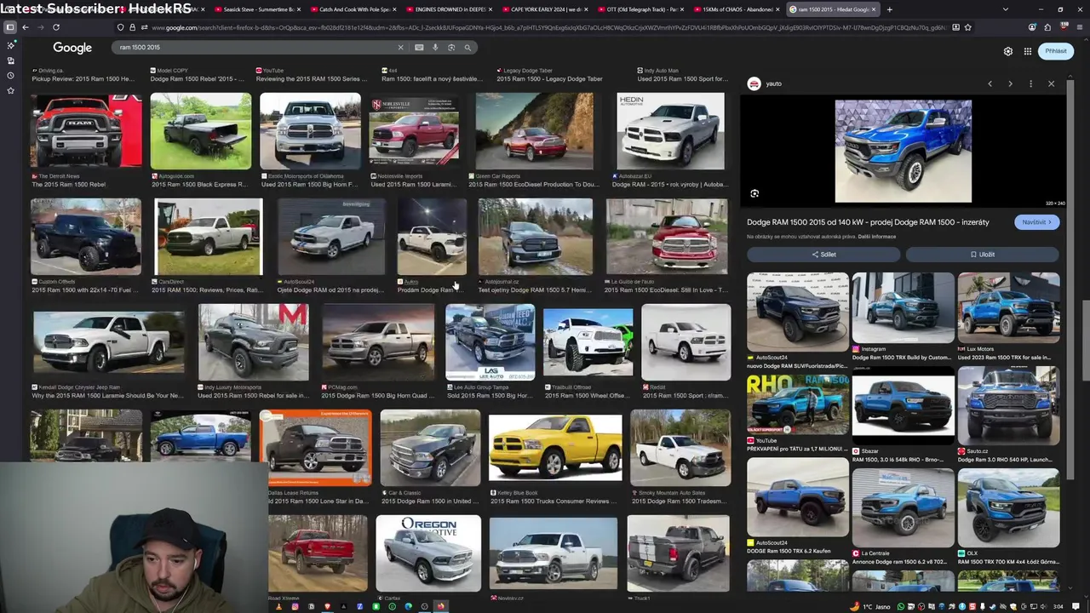
Task: Toggle the browser sidebar
Action: point(10,27)
